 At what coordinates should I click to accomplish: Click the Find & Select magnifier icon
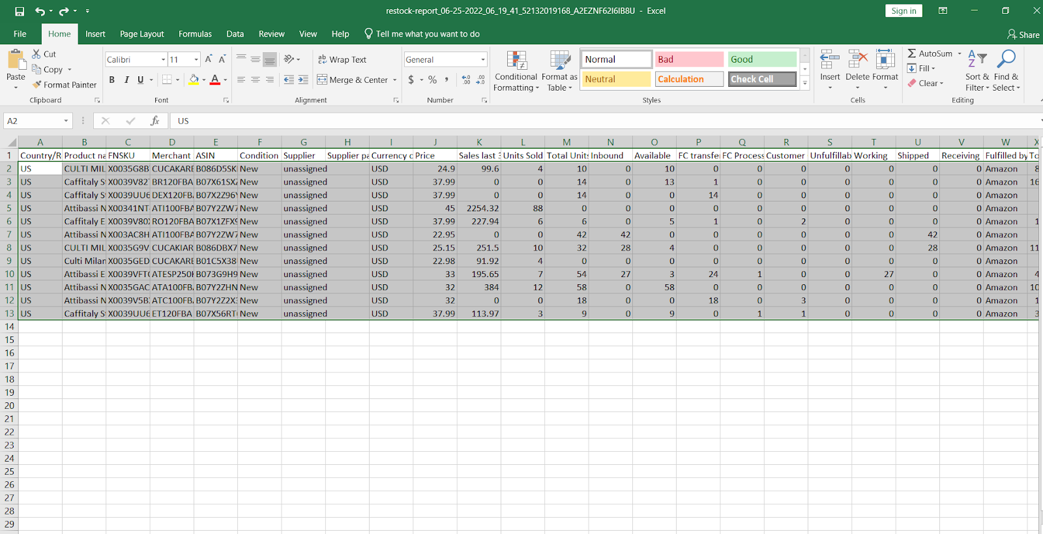click(x=1006, y=60)
